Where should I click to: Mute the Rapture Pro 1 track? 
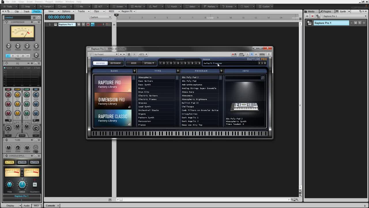pyautogui.click(x=79, y=25)
